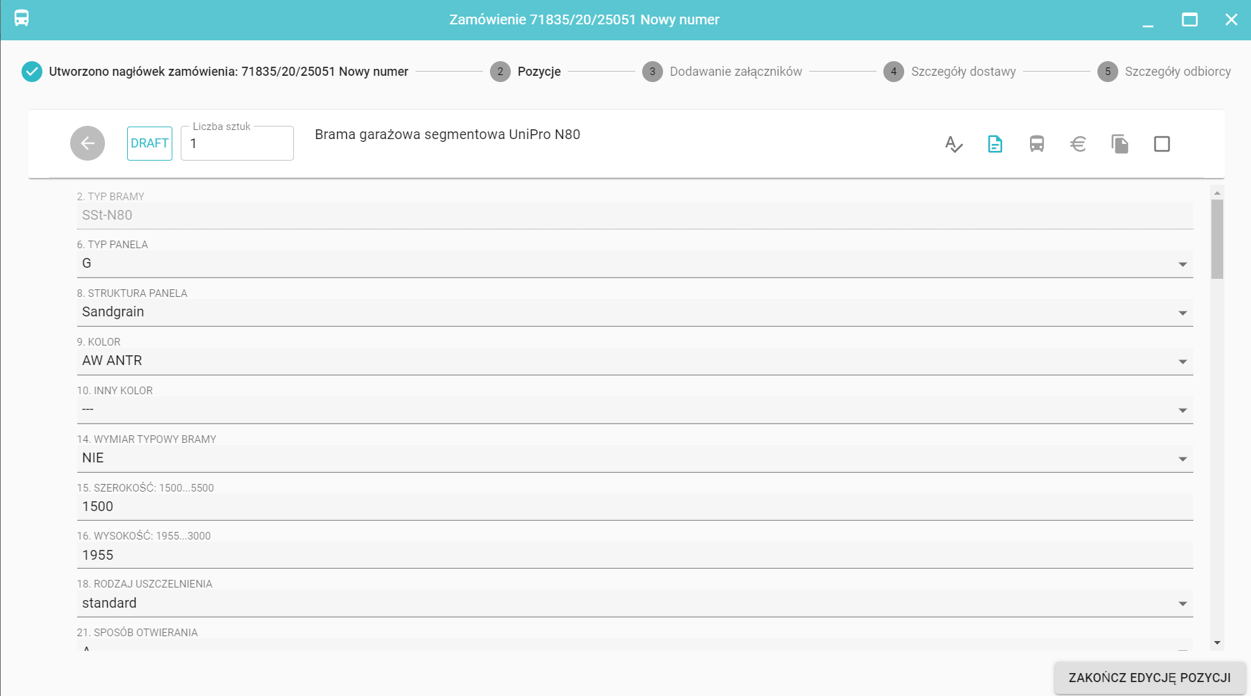1251x696 pixels.
Task: Click the euro price icon
Action: click(1078, 144)
